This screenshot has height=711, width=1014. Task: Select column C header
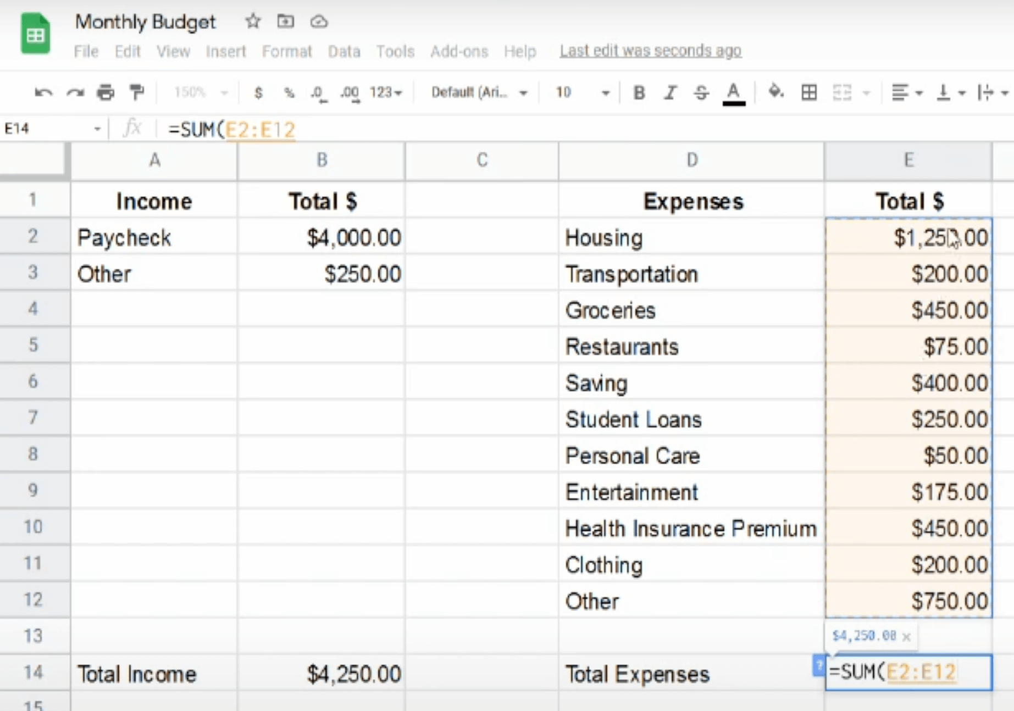tap(482, 160)
